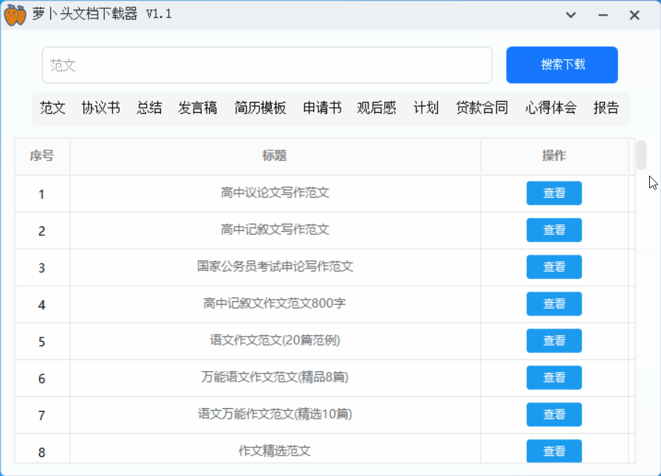Screen dimensions: 661x476
Task: Select the 协议书 category tab
Action: point(100,108)
